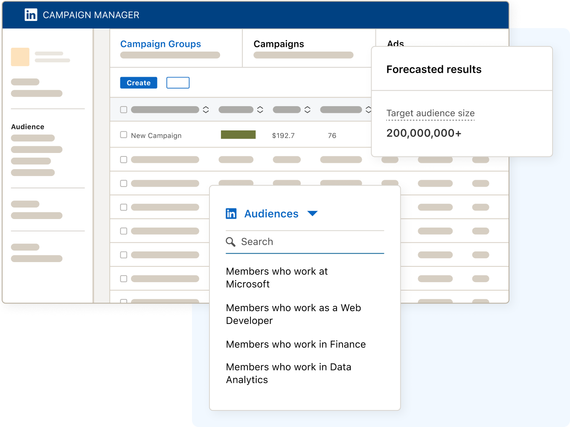Toggle the select-all header checkbox
The image size is (570, 427).
[124, 110]
